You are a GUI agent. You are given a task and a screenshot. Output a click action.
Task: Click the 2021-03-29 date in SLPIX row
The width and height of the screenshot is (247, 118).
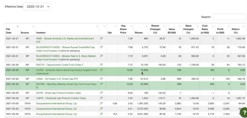(x=12, y=93)
